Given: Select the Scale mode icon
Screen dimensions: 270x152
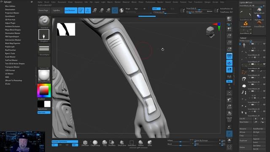Looking at the screenshot, I should tap(101, 10).
